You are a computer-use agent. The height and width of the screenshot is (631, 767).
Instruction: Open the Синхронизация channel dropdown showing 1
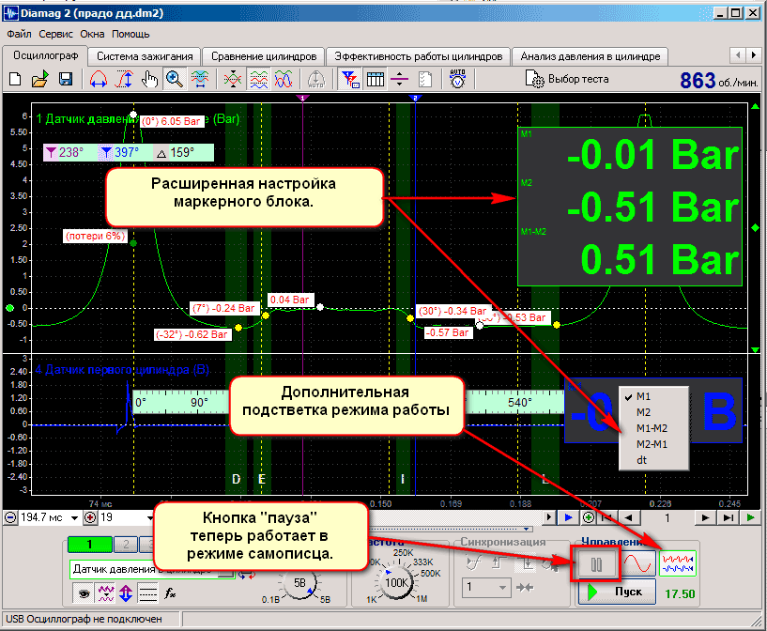[503, 587]
